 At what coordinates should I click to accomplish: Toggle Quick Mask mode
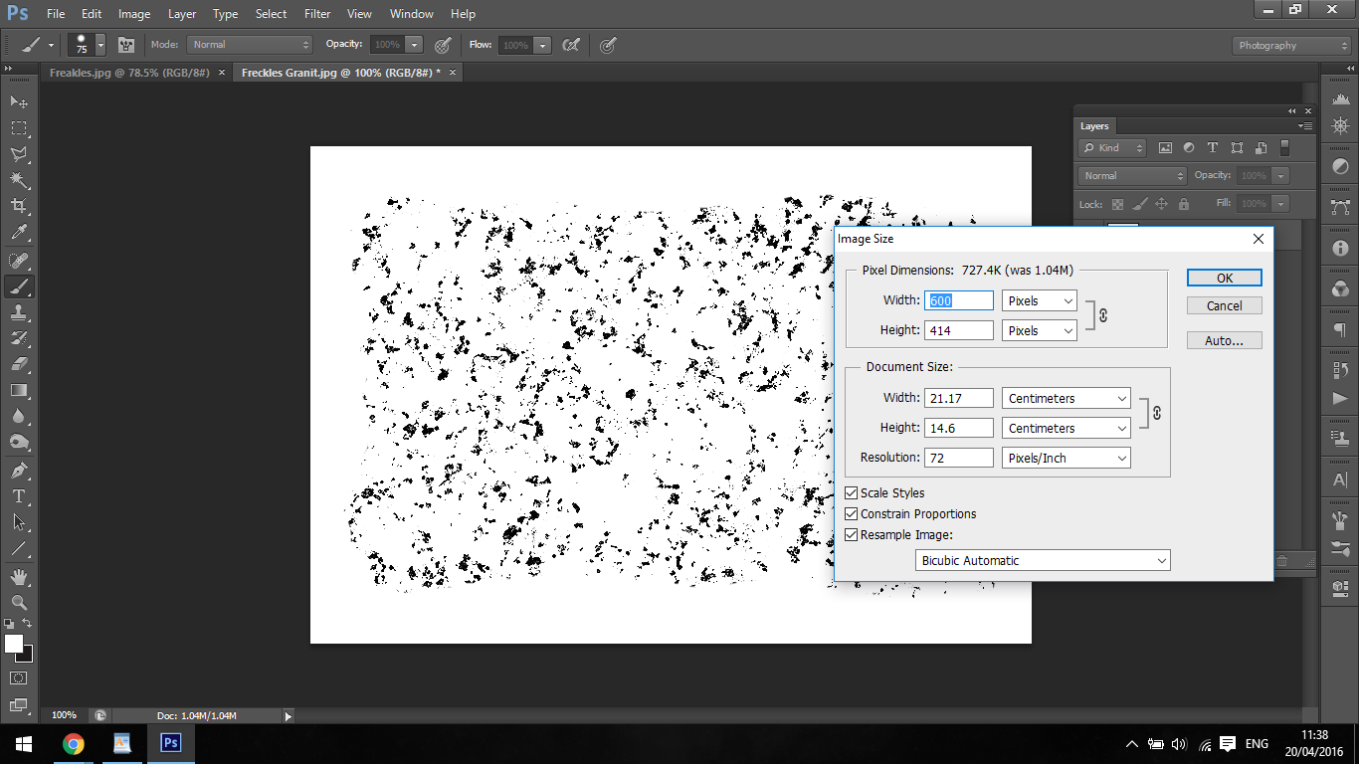point(19,678)
